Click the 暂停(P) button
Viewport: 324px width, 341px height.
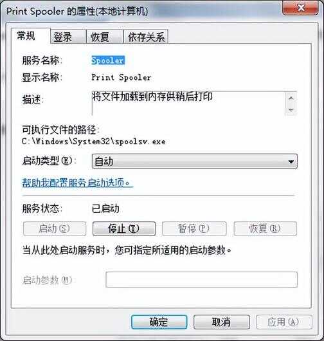pos(194,228)
